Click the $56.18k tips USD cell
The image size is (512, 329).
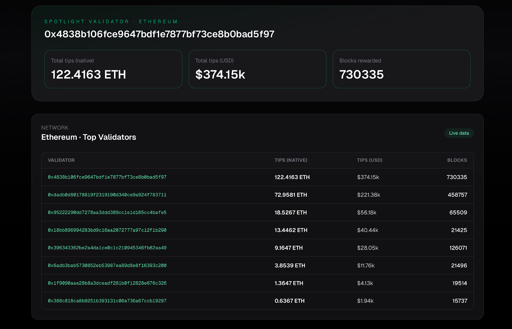[367, 212]
